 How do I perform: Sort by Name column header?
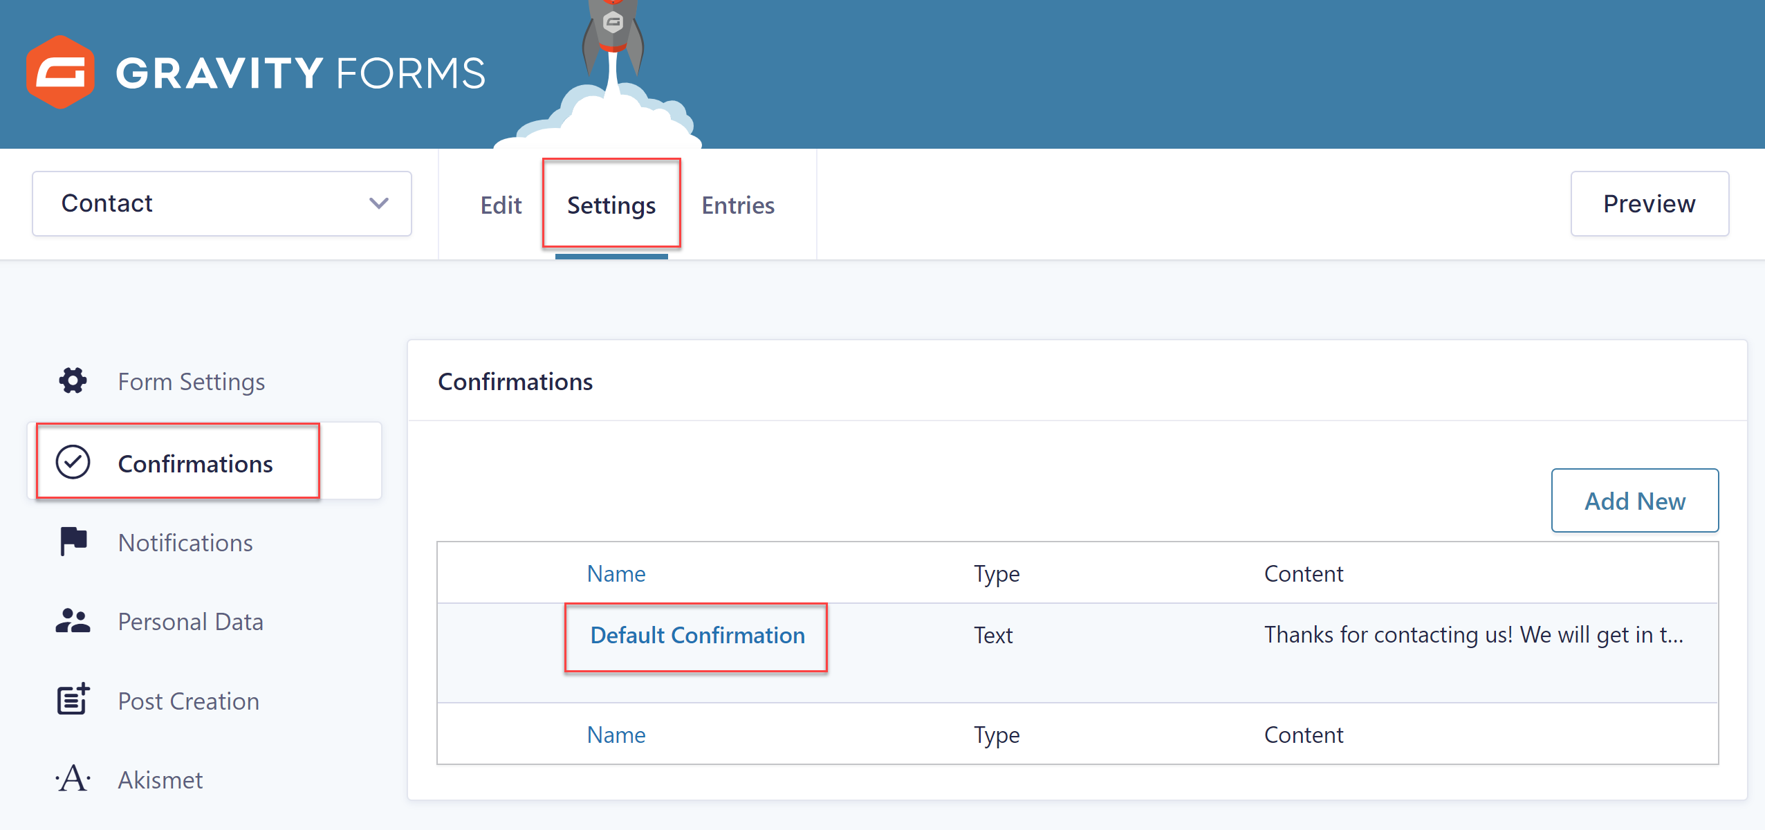[616, 574]
